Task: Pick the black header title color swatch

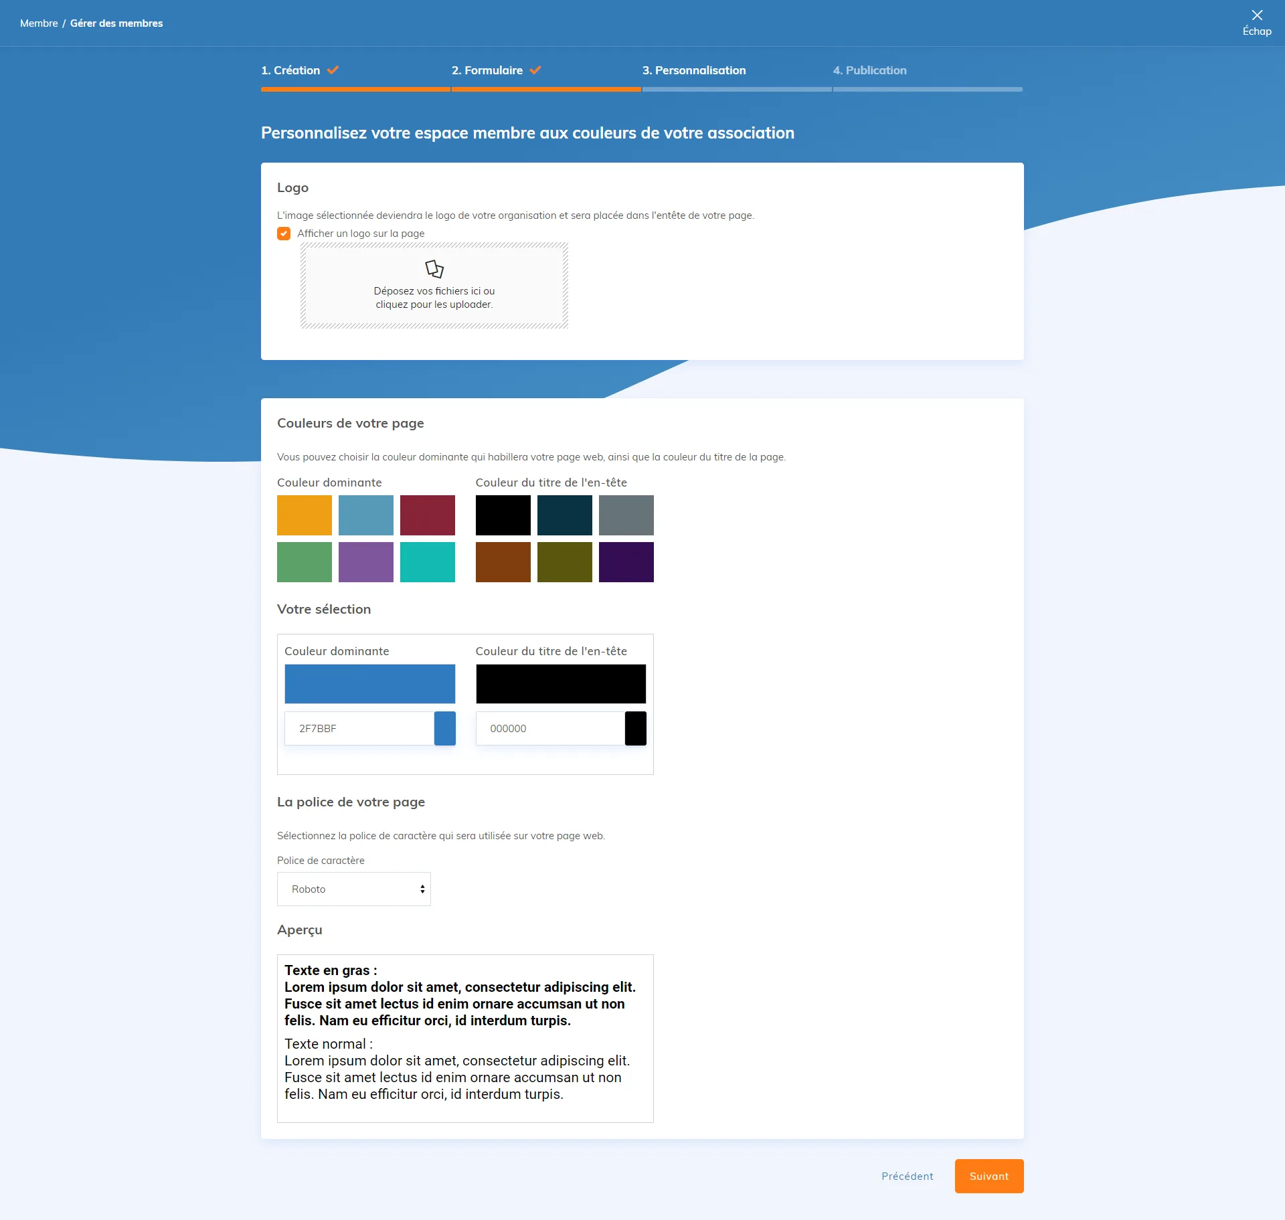Action: (x=503, y=515)
